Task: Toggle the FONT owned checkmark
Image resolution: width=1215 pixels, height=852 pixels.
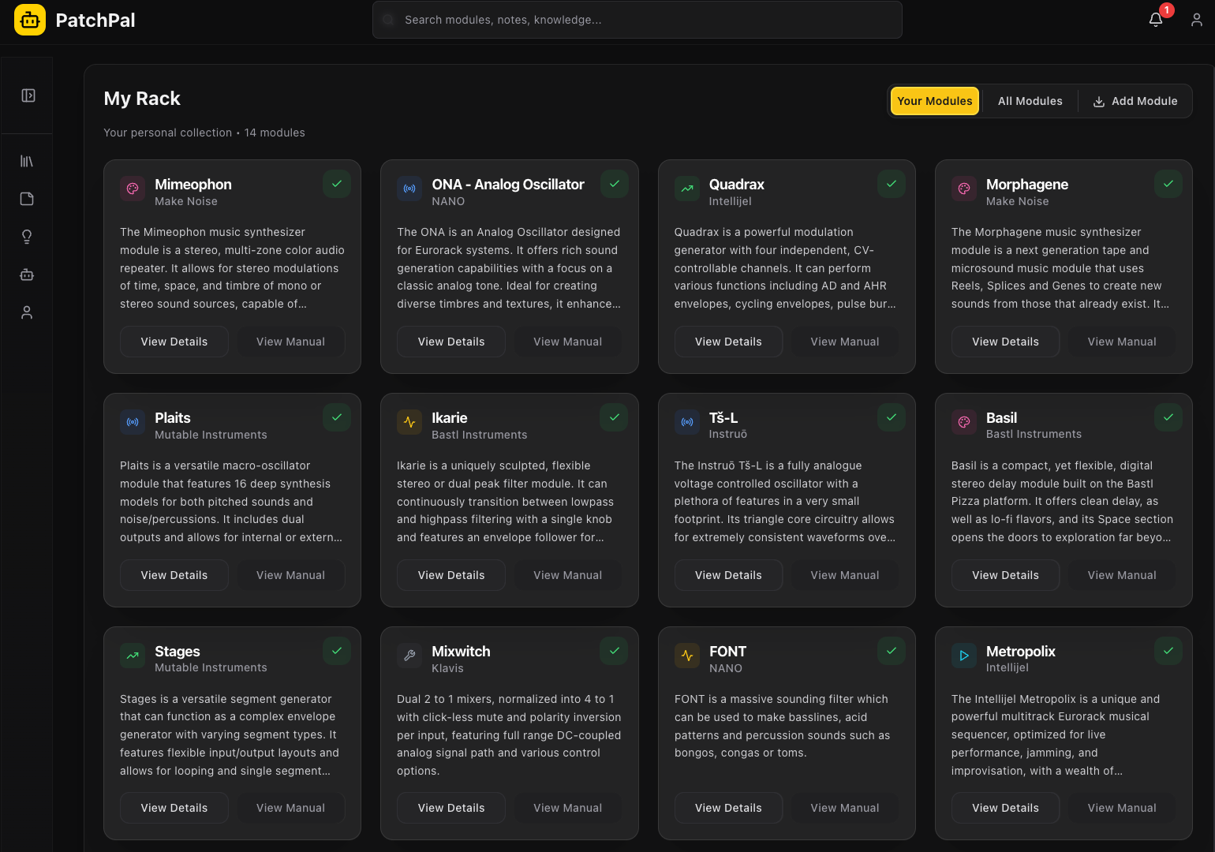Action: point(892,651)
